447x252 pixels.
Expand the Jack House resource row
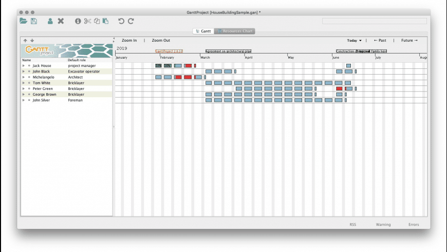[x=24, y=66]
